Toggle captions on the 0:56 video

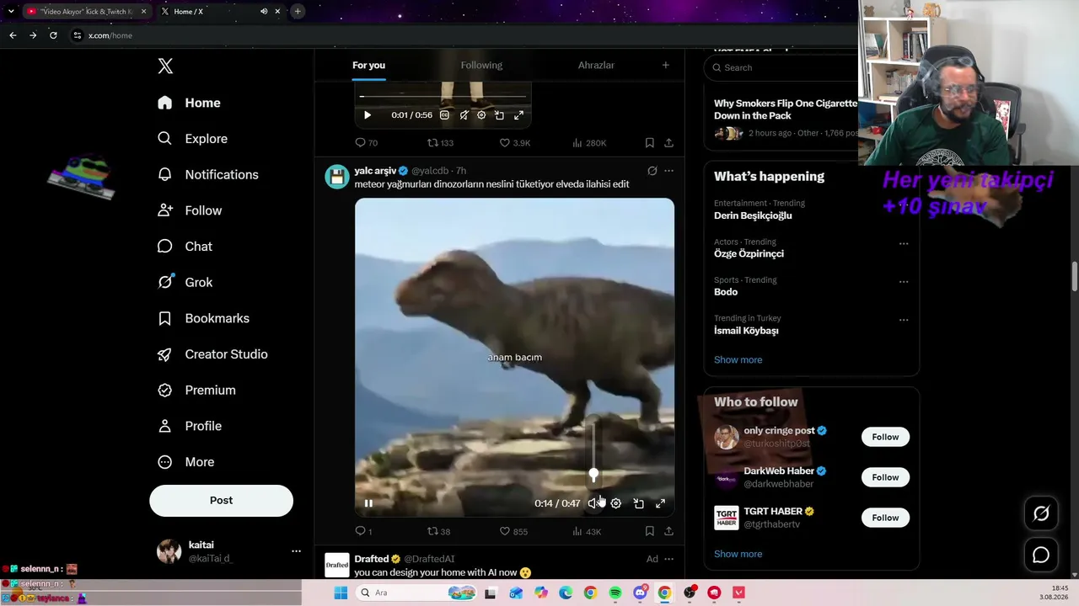tap(444, 115)
